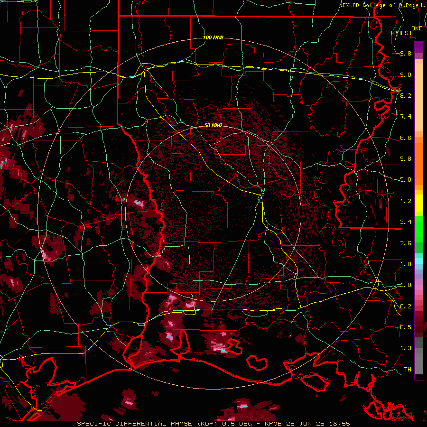Click the 2.6 scale value
The width and height of the screenshot is (427, 427).
(406, 243)
